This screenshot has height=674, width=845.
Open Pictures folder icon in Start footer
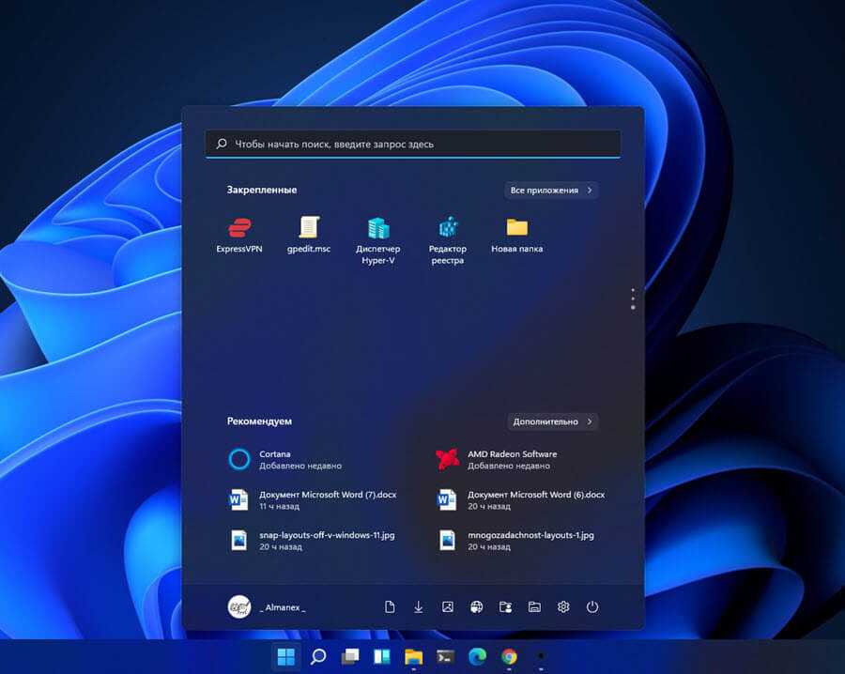(x=448, y=607)
